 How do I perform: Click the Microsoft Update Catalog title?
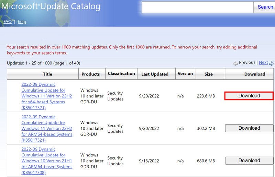click(x=51, y=7)
